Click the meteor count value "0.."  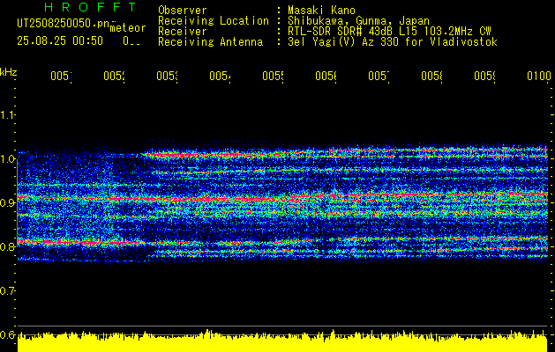coord(131,41)
